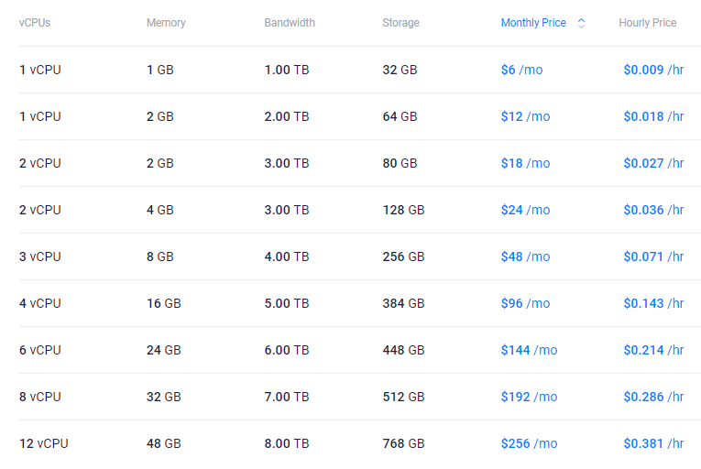Click the $96 /mo monthly price
The width and height of the screenshot is (701, 469).
[x=525, y=303]
